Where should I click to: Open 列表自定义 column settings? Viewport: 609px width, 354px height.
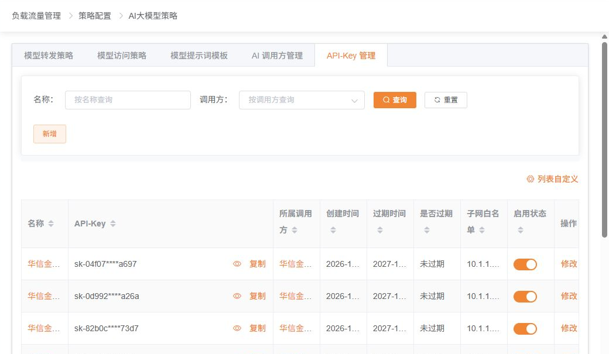click(x=552, y=179)
